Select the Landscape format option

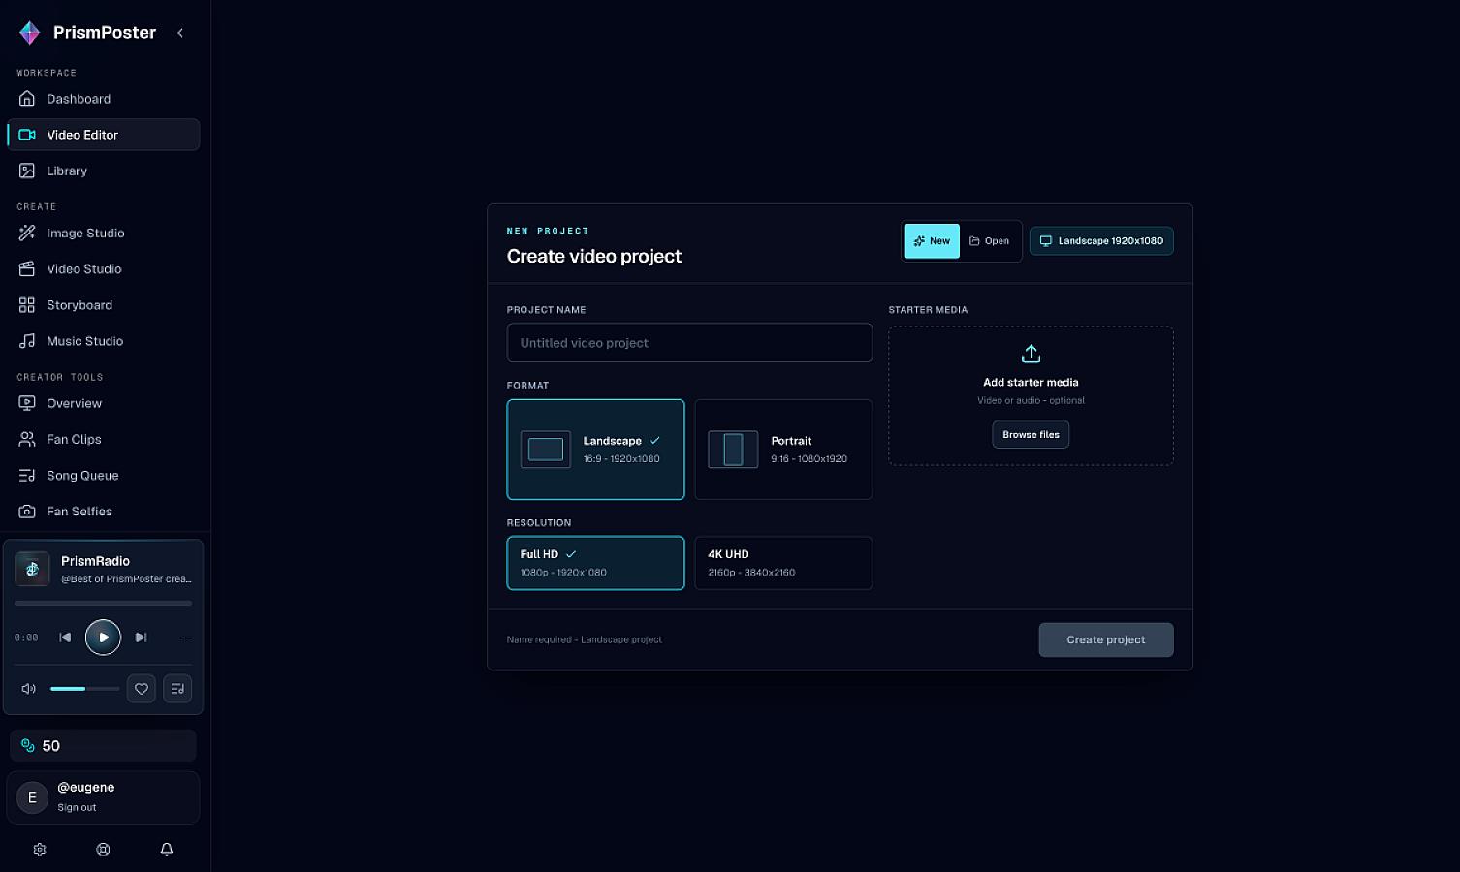tap(595, 450)
